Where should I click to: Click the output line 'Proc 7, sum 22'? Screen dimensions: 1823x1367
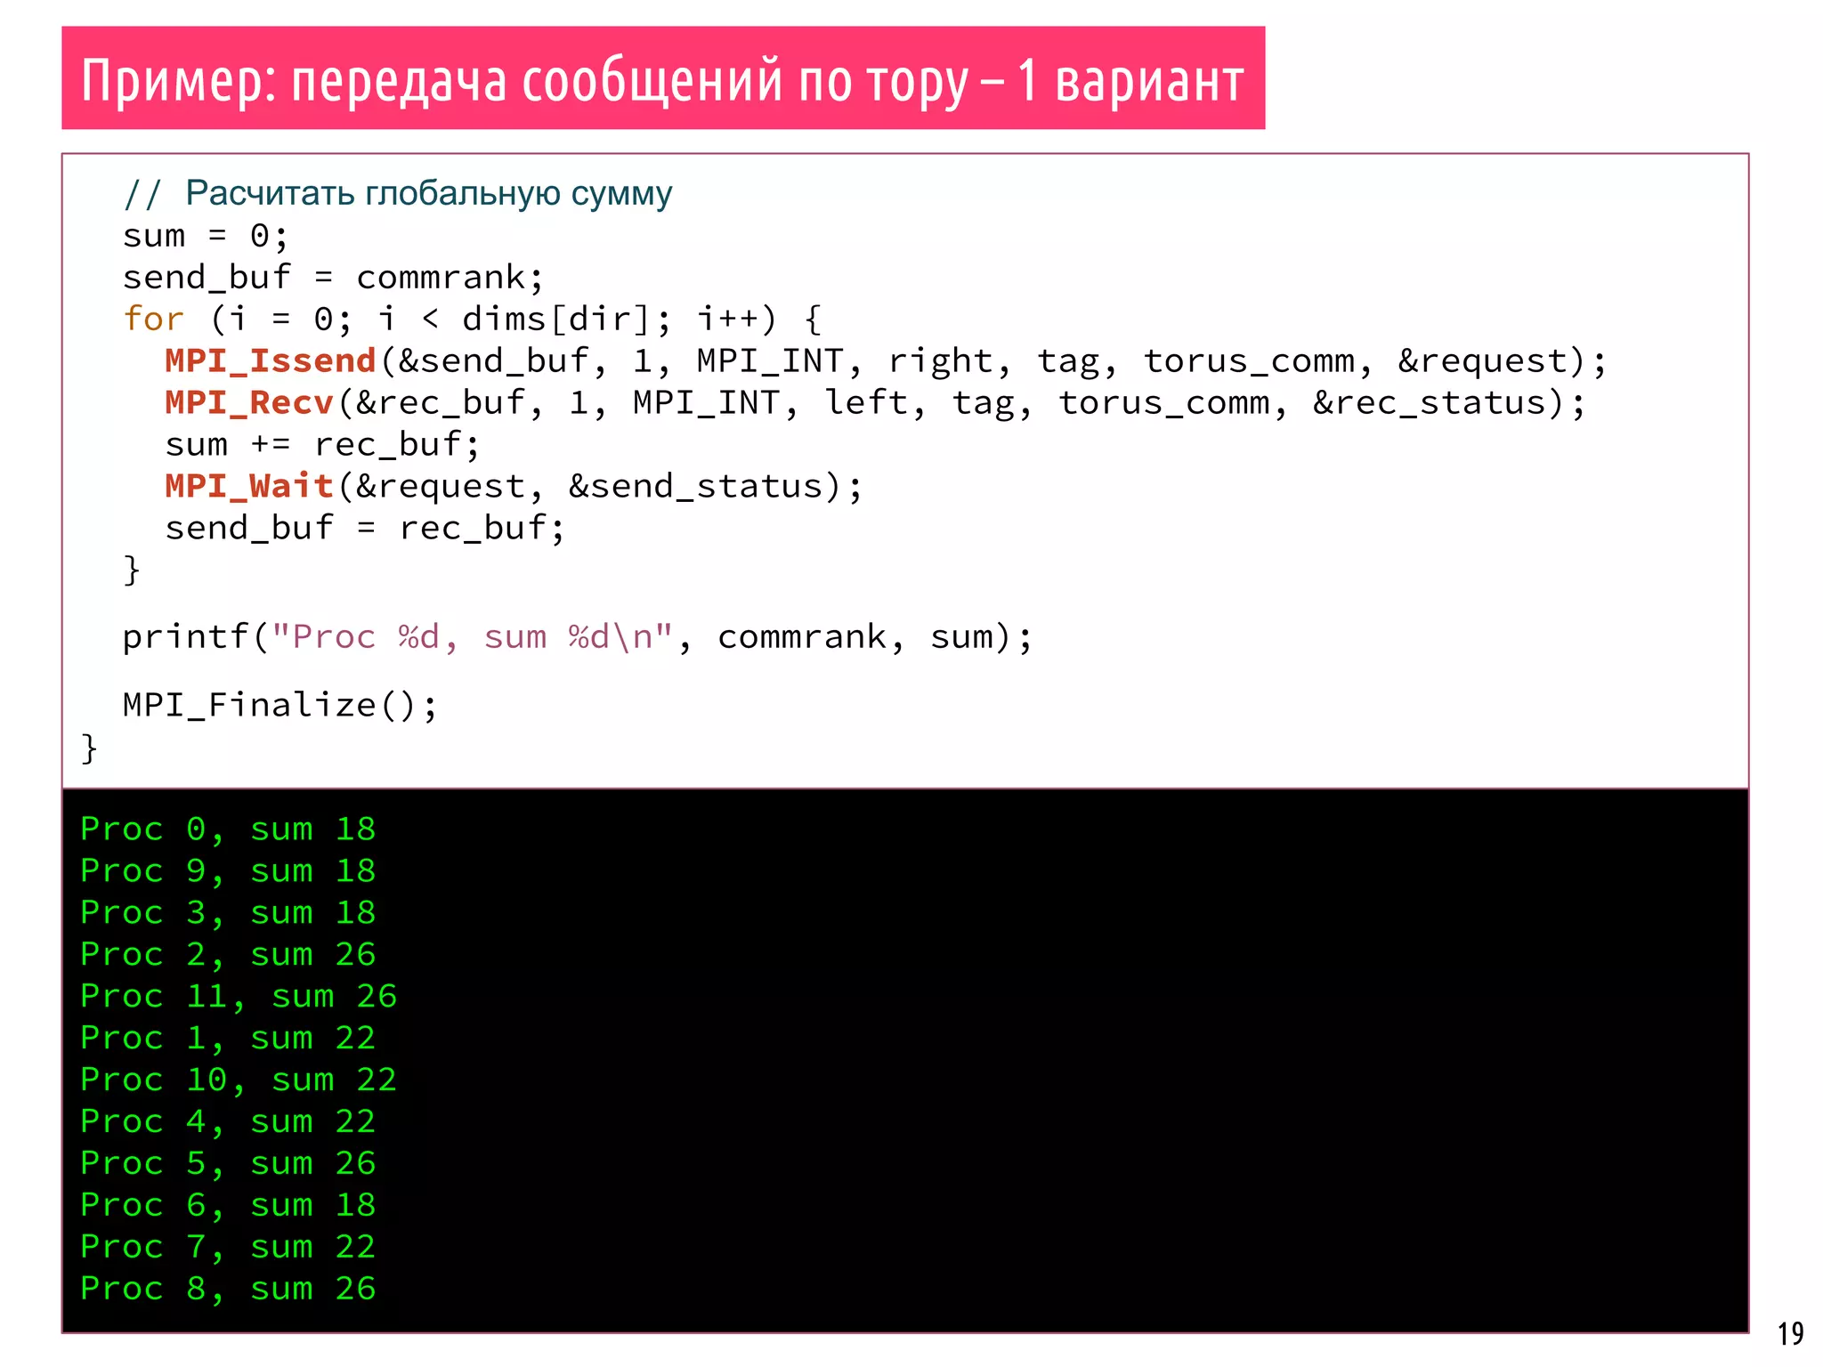(228, 1248)
